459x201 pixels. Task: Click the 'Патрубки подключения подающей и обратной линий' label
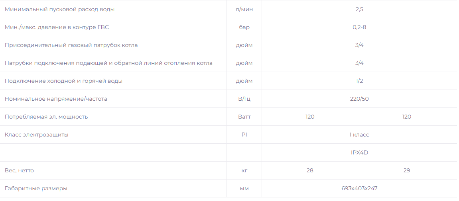pyautogui.click(x=108, y=63)
